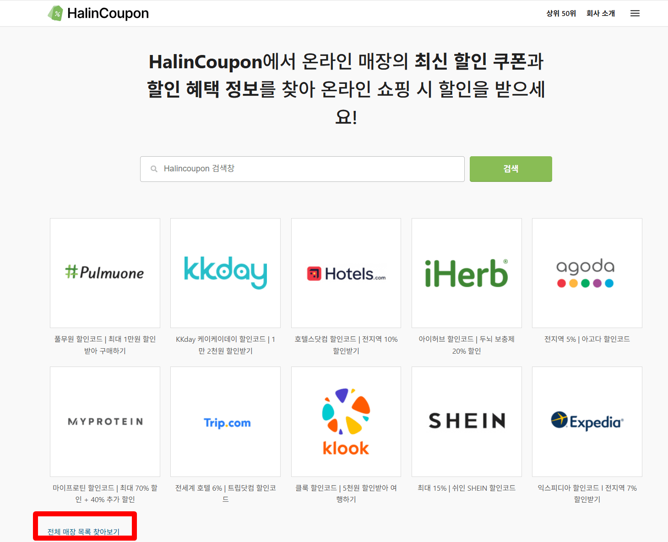Image resolution: width=668 pixels, height=542 pixels.
Task: Click the 호텔스닷컴 할인코드 caption link
Action: (x=346, y=345)
